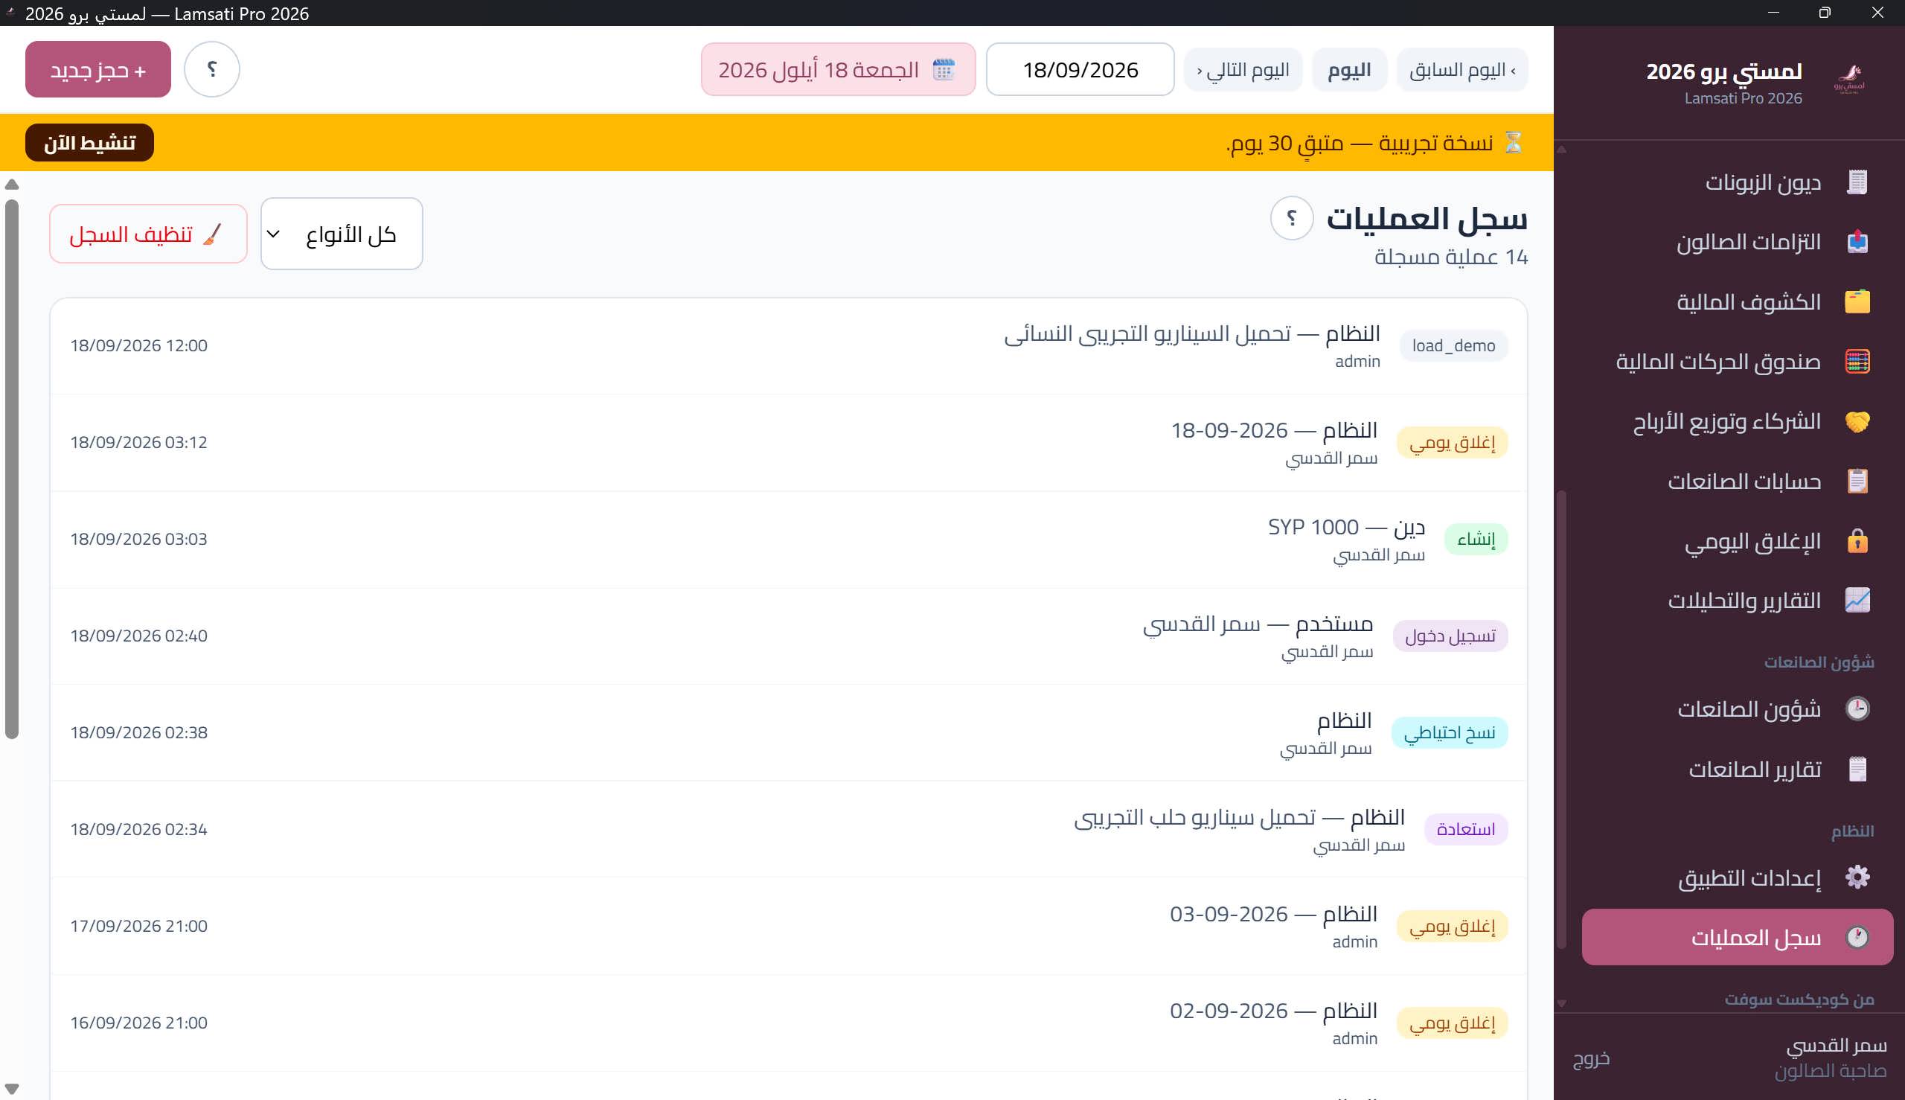The width and height of the screenshot is (1905, 1100).
Task: Jump to اليوم today button
Action: 1349,70
